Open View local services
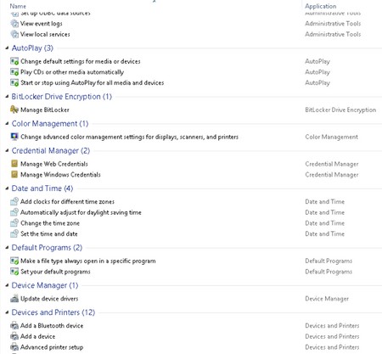 point(45,34)
